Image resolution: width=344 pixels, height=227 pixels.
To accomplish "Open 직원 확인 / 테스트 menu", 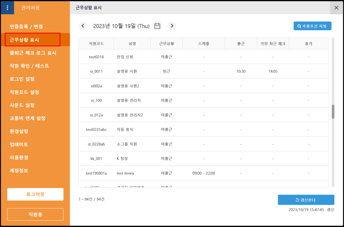I will coord(29,66).
